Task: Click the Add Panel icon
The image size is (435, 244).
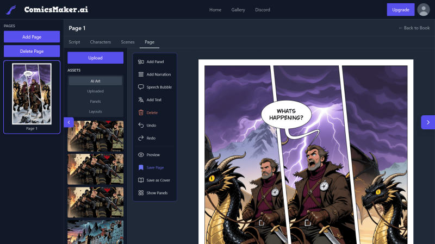Action: point(141,62)
